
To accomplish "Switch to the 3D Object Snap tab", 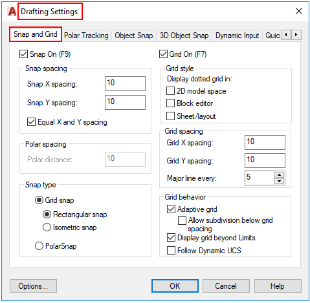I will [184, 36].
